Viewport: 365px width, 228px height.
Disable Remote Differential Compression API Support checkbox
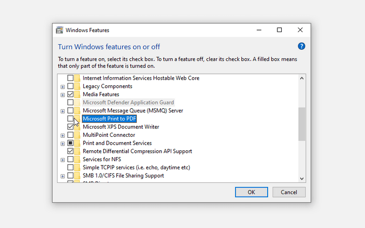point(71,151)
